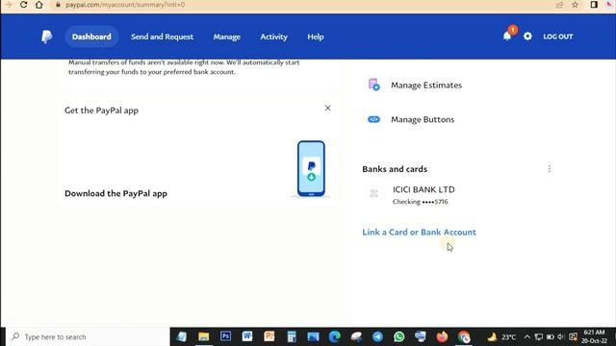Screen dimensions: 616x346
Task: Click the forward arrow in browser
Action: click(x=9, y=5)
